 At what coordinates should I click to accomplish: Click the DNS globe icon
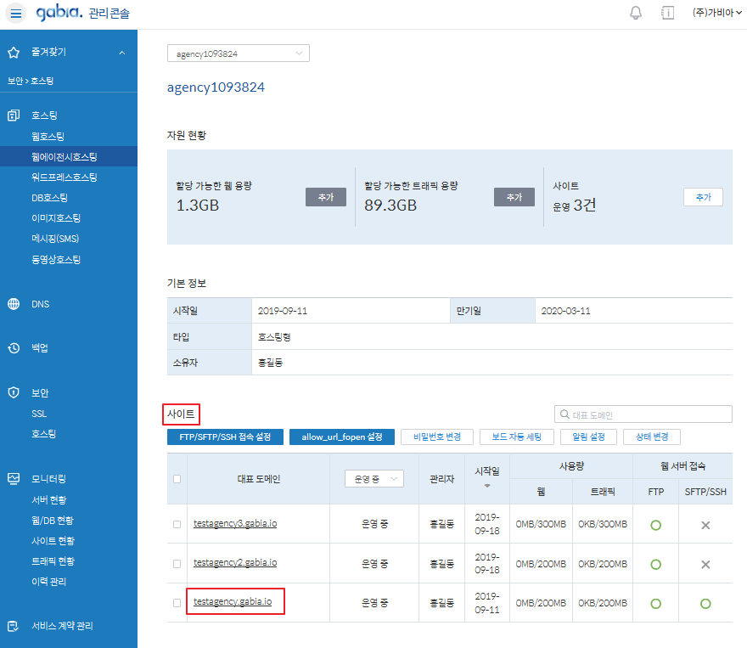pos(14,304)
